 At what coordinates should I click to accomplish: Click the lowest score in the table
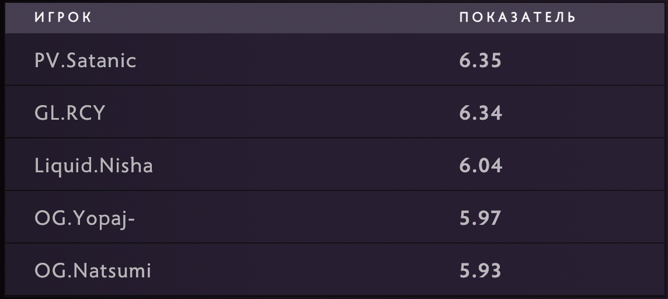[480, 271]
